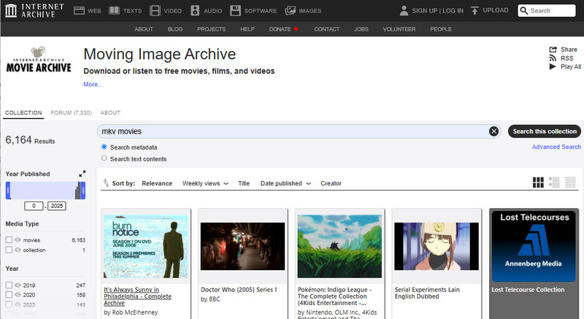Screen dimensions: 584x319
Task: Click the RSS feed icon
Action: point(553,58)
